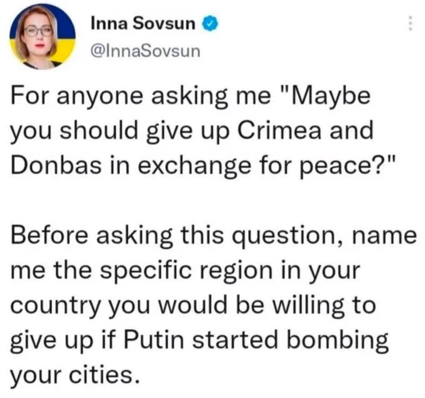The image size is (425, 398).
Task: Click the word Putin in the tweet
Action: tap(154, 340)
